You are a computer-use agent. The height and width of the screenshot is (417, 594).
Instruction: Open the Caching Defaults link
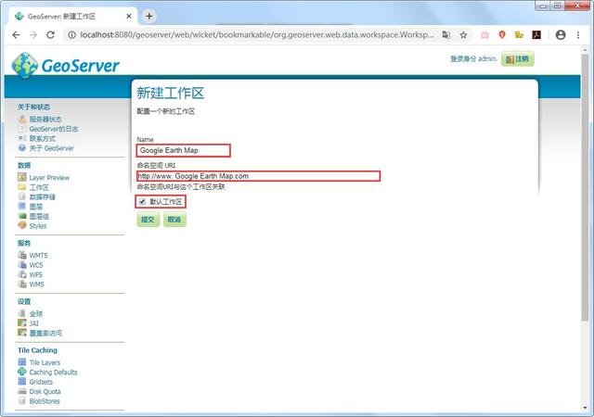[53, 373]
